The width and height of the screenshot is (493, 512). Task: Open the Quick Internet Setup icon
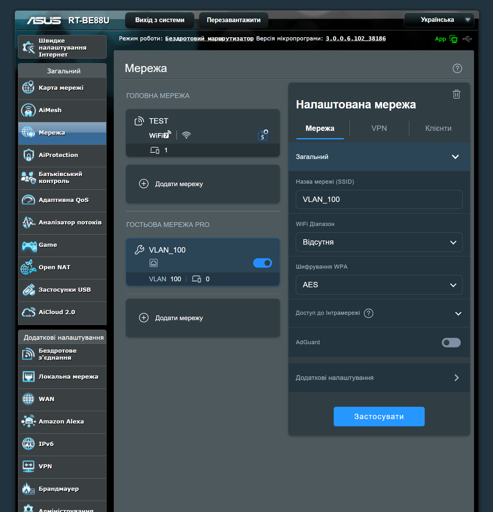28,47
